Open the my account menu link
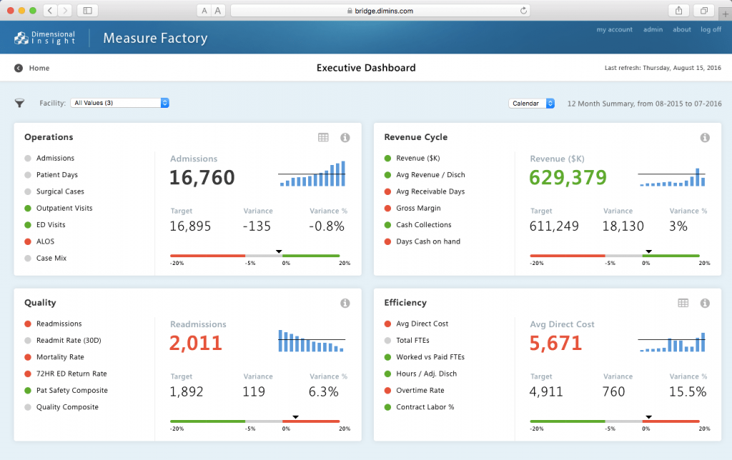Viewport: 732px width, 460px height. [614, 30]
